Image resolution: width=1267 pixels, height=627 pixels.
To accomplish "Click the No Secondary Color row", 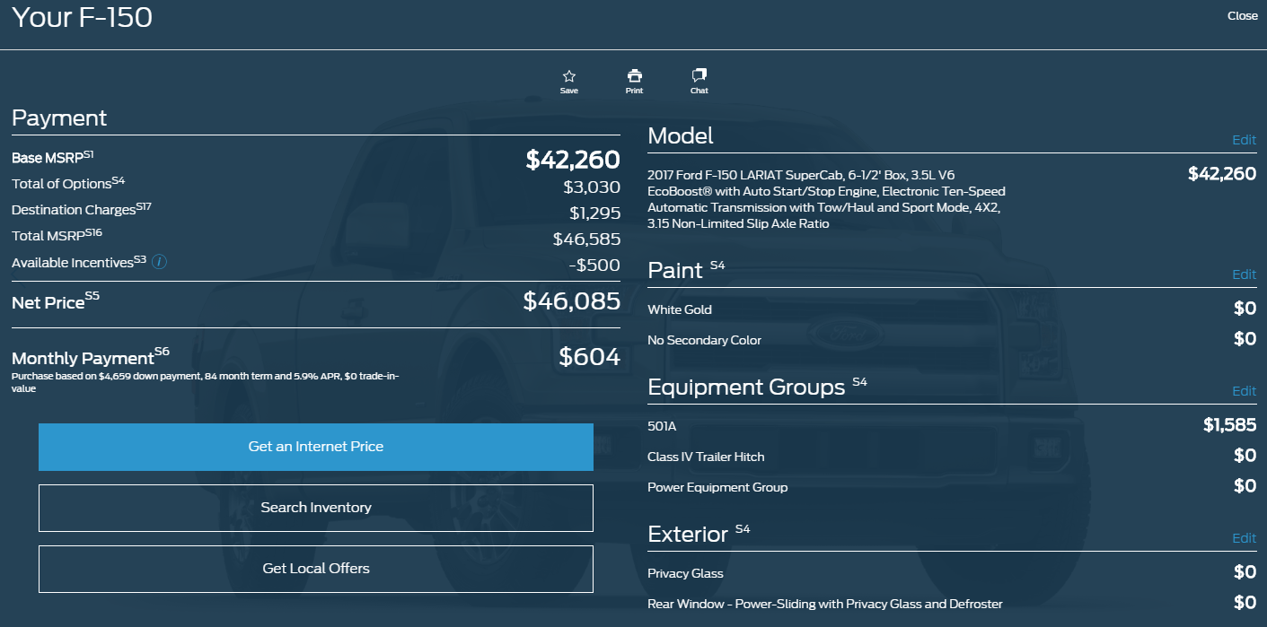I will click(952, 340).
